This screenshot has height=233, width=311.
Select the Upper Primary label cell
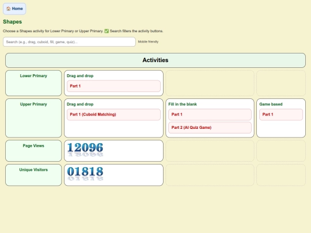click(33, 118)
